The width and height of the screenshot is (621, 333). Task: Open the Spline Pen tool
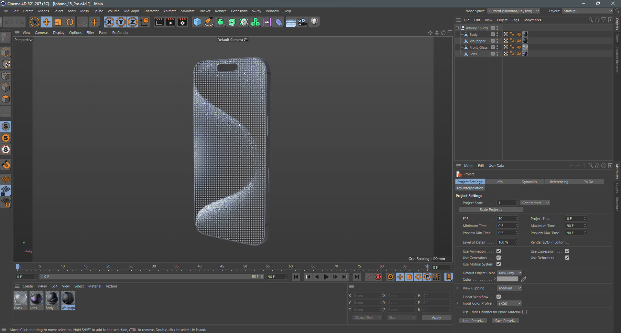(x=209, y=22)
